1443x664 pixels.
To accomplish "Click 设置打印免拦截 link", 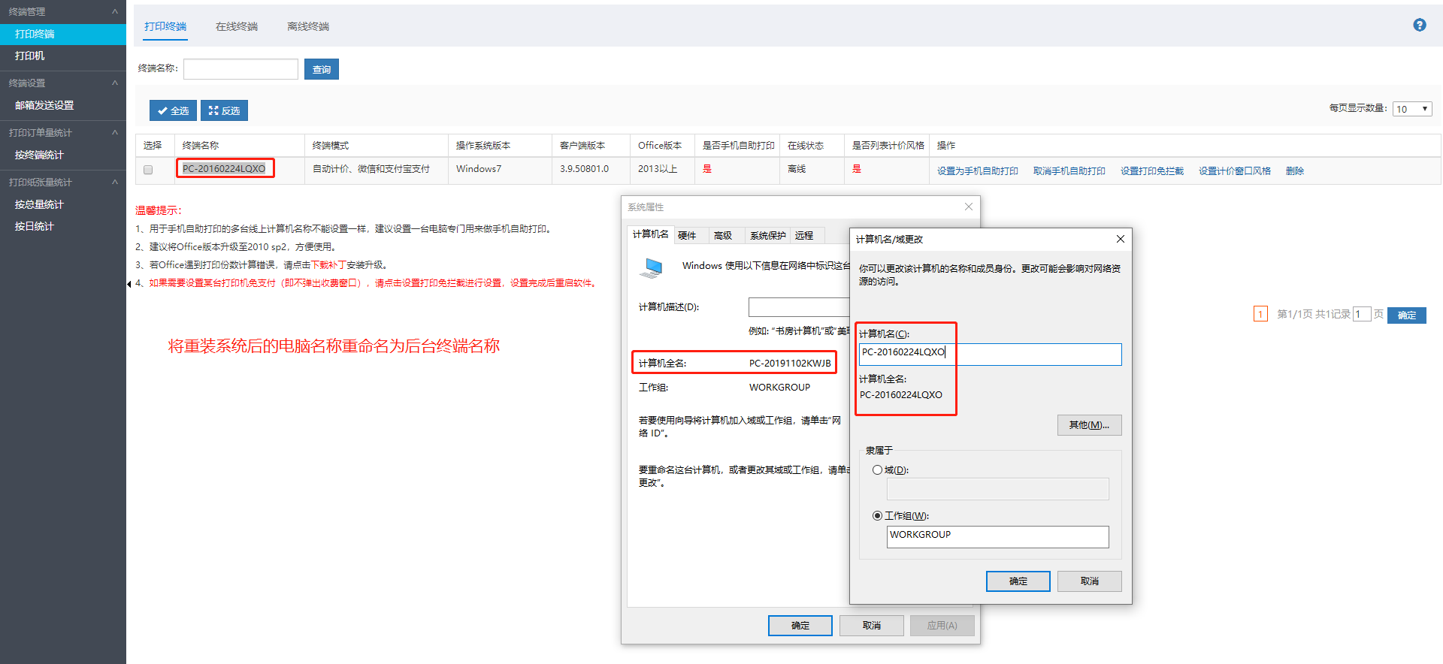I will (x=1151, y=171).
